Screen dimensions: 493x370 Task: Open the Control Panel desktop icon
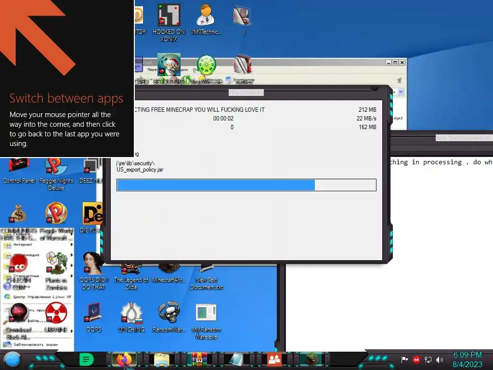click(19, 171)
